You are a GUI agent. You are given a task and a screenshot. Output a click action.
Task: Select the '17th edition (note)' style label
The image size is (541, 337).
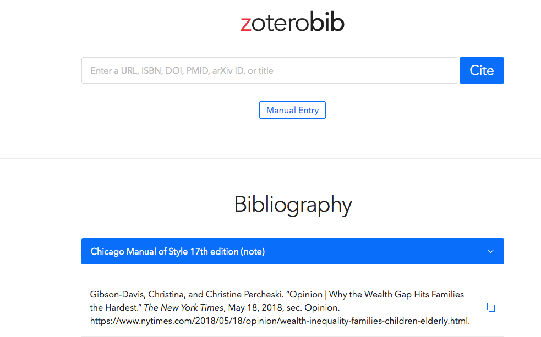point(227,252)
